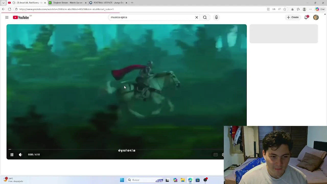This screenshot has width=327, height=184.
Task: Mute the video with the speaker icon
Action: pos(20,155)
